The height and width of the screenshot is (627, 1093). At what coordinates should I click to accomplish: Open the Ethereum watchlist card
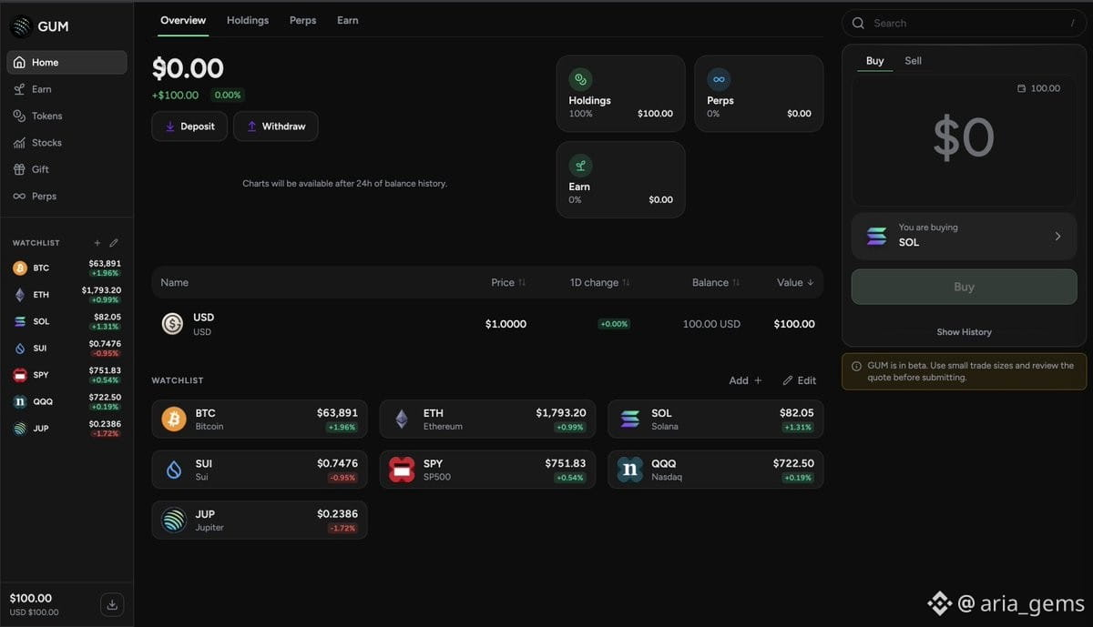pyautogui.click(x=488, y=420)
